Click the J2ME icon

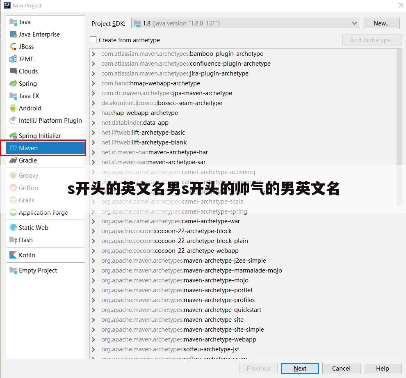pyautogui.click(x=13, y=59)
